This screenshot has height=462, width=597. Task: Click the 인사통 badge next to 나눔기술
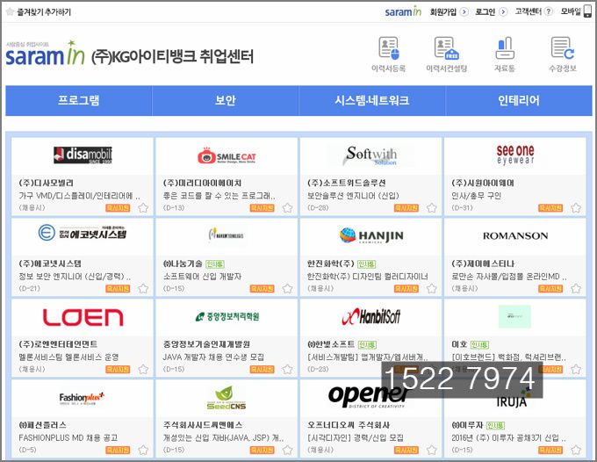(x=215, y=264)
